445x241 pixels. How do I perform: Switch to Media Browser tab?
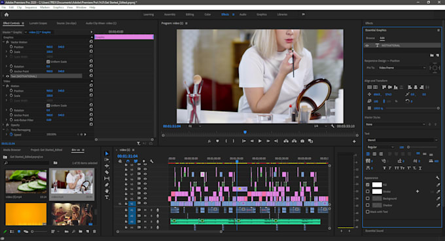pos(12,150)
